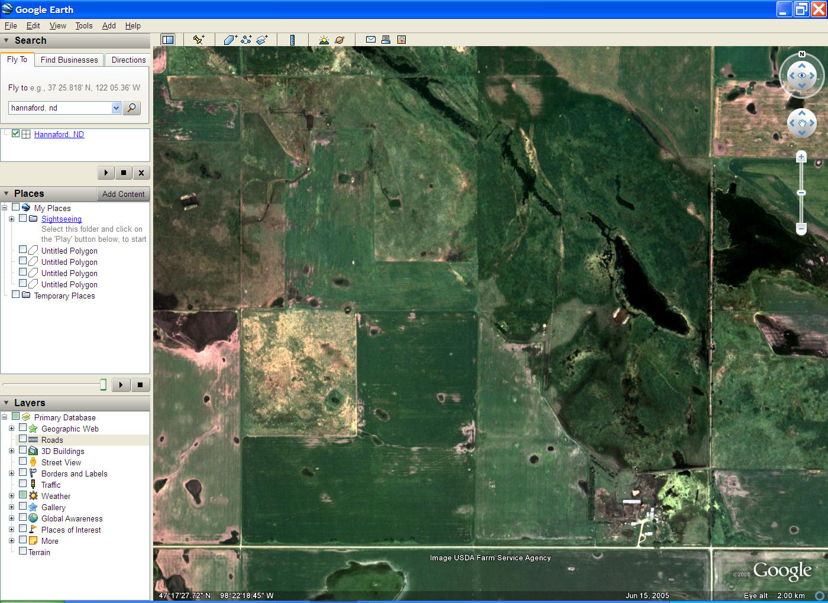The height and width of the screenshot is (603, 828).
Task: Check the My Places checkbox
Action: click(15, 207)
